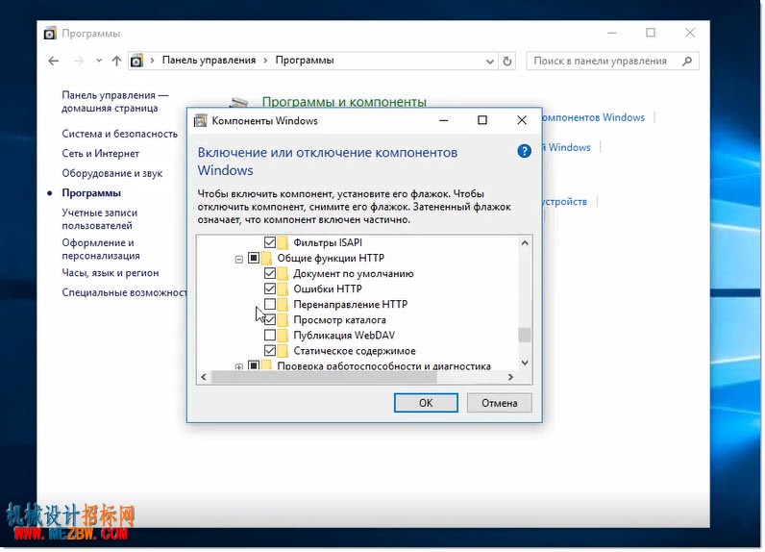Go up one level with Up arrow
Screen dimensions: 765x552
116,61
